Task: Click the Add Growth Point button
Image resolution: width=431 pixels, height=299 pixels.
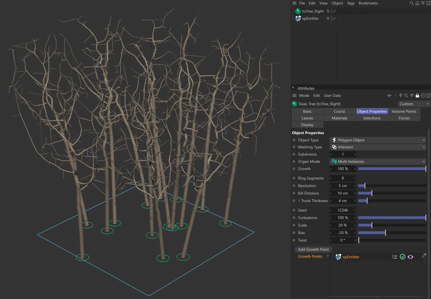Action: pos(313,249)
